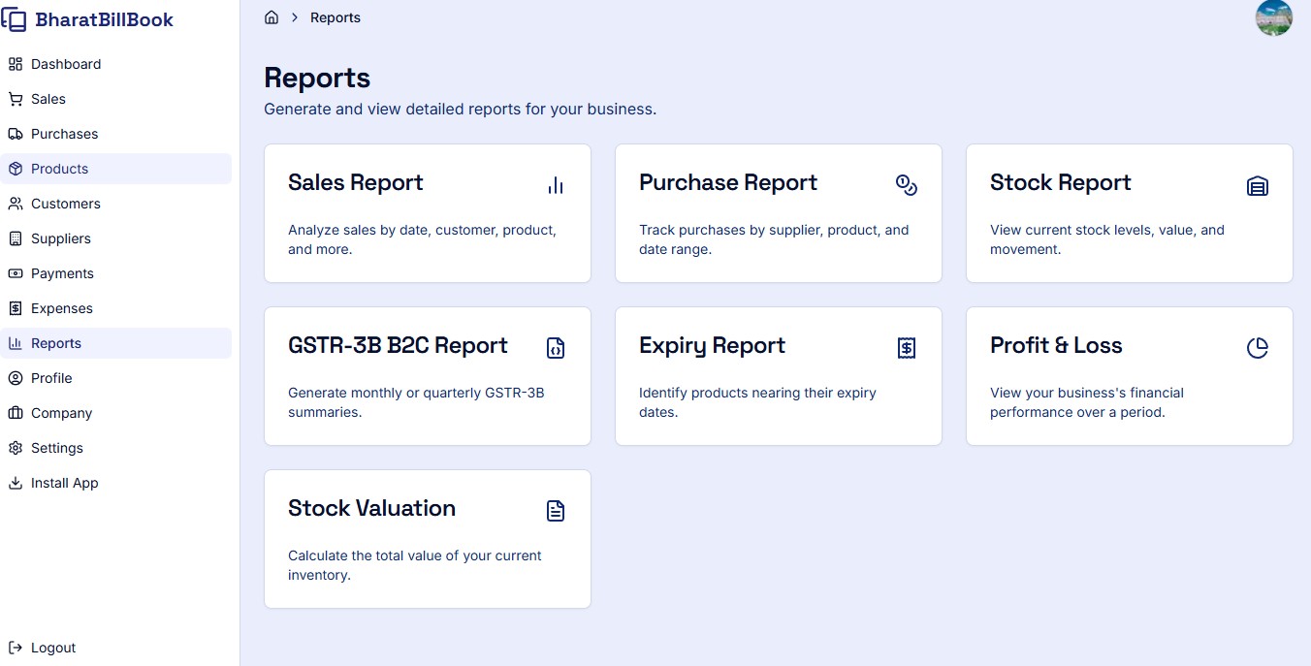Image resolution: width=1311 pixels, height=666 pixels.
Task: Click the Sales Report bar chart icon
Action: tap(555, 185)
